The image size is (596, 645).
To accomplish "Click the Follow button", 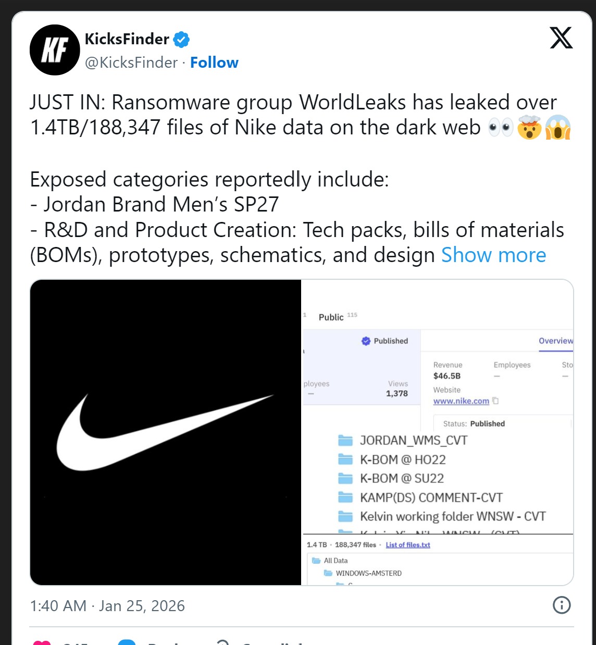I will tap(214, 62).
